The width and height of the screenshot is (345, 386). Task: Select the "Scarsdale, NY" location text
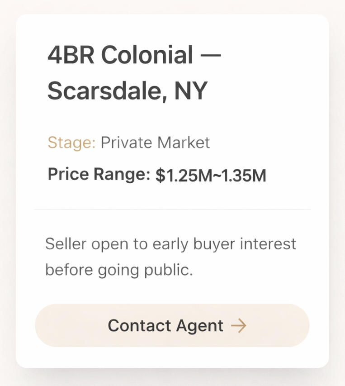[127, 91]
